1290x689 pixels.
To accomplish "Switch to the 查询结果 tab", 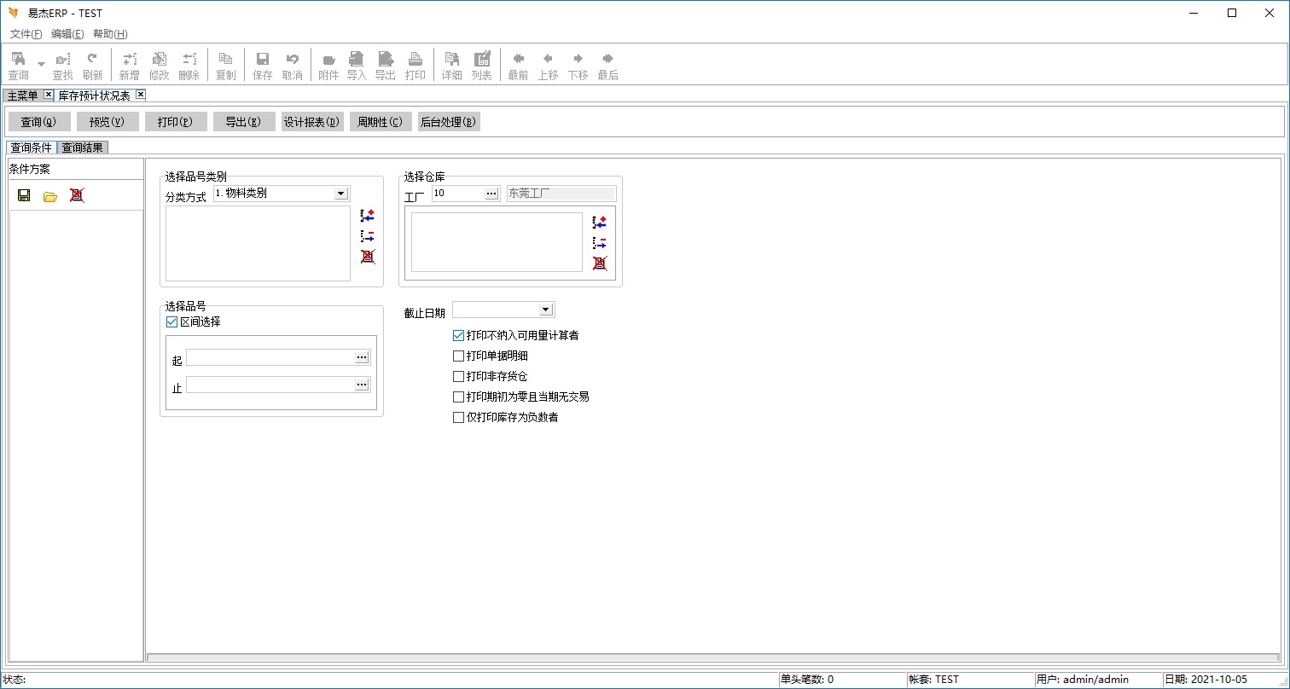I will pos(82,148).
